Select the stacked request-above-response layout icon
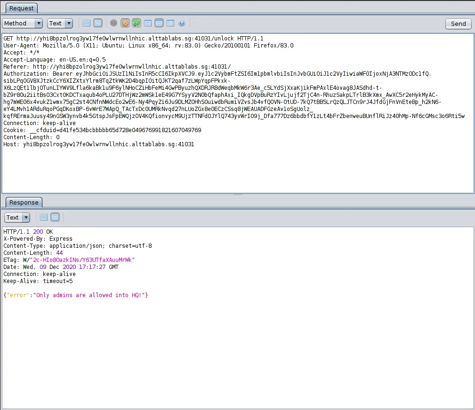This screenshot has height=410, width=475. pyautogui.click(x=159, y=23)
